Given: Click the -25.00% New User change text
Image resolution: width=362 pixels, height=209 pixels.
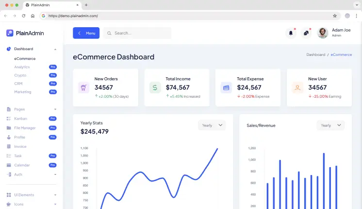Looking at the screenshot, I should coord(320,96).
